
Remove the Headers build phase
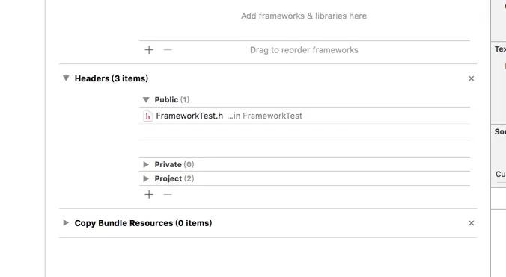point(471,78)
